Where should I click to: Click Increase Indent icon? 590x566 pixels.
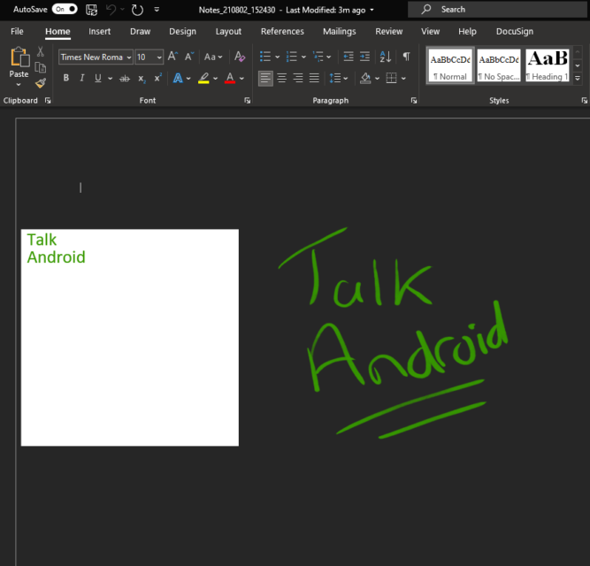pyautogui.click(x=364, y=57)
